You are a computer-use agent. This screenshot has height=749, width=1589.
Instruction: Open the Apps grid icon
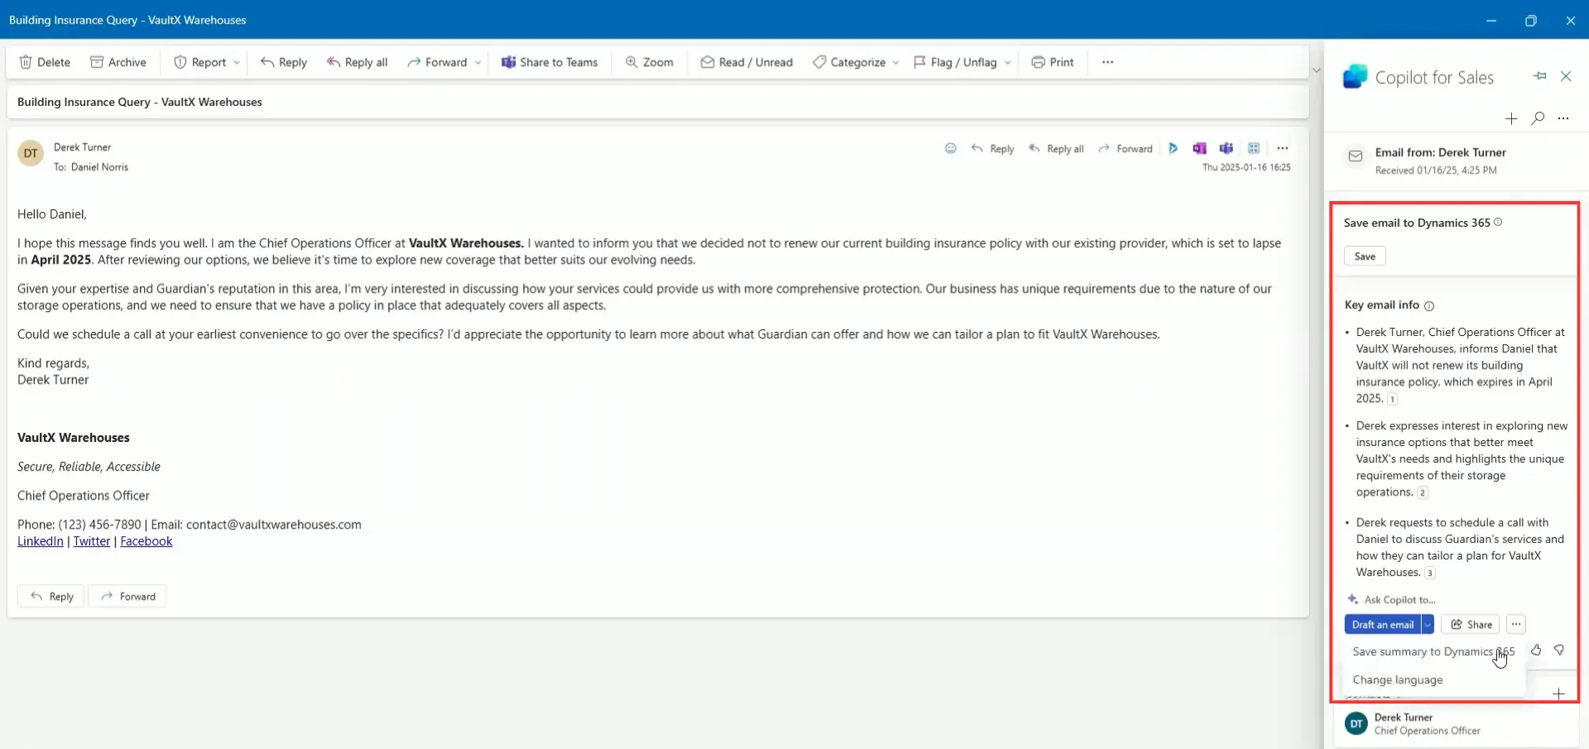[1254, 148]
